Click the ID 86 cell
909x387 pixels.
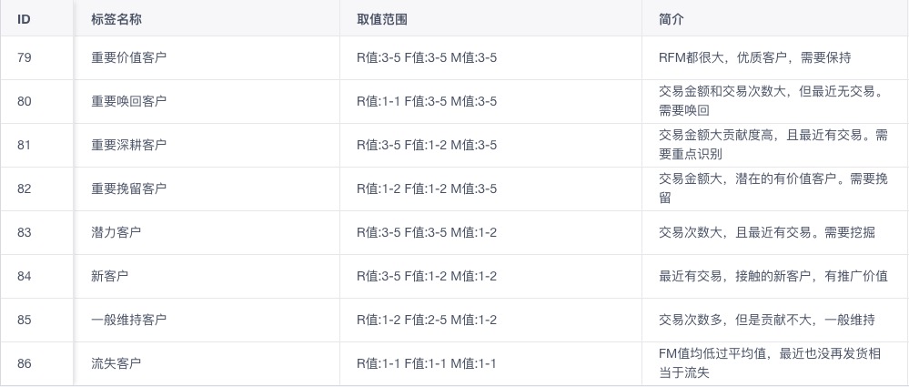[x=25, y=364]
